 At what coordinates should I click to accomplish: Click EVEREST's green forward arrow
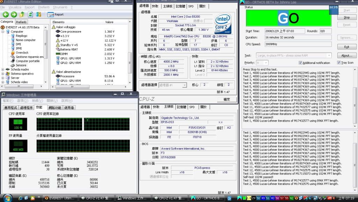tap(14, 15)
